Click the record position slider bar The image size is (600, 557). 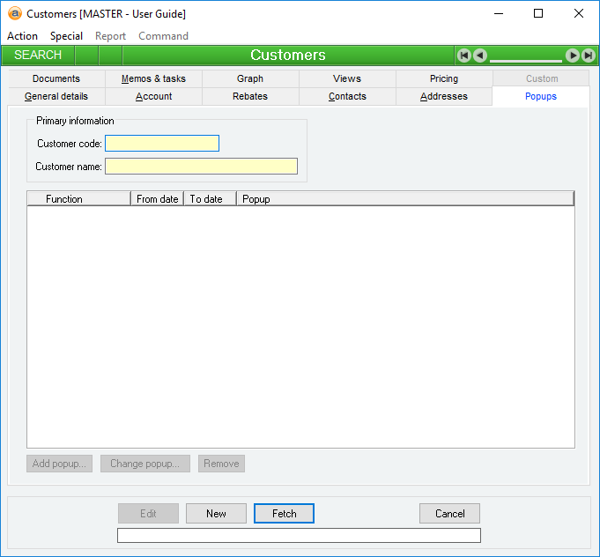pyautogui.click(x=526, y=58)
